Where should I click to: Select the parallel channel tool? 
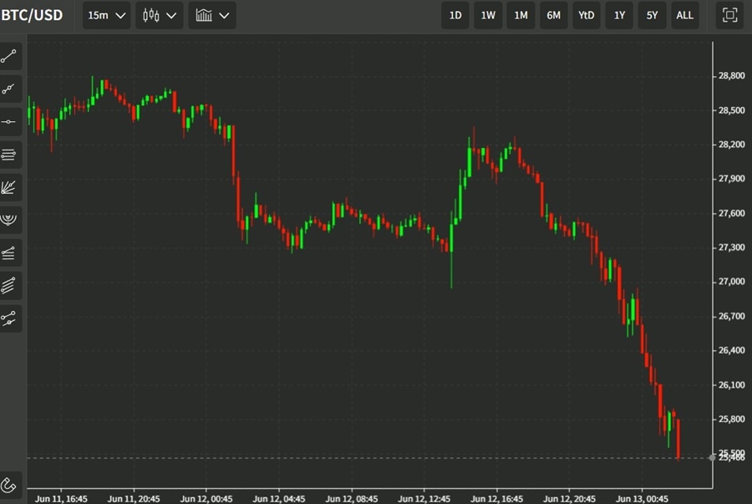[x=9, y=285]
